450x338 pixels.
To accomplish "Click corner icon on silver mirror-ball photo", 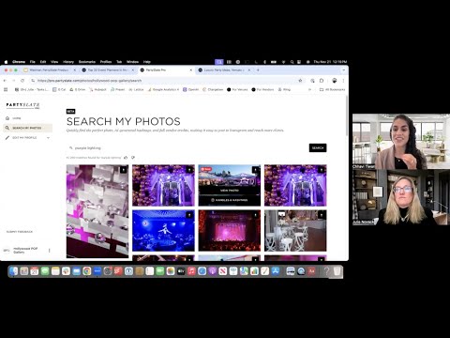I will click(x=124, y=170).
